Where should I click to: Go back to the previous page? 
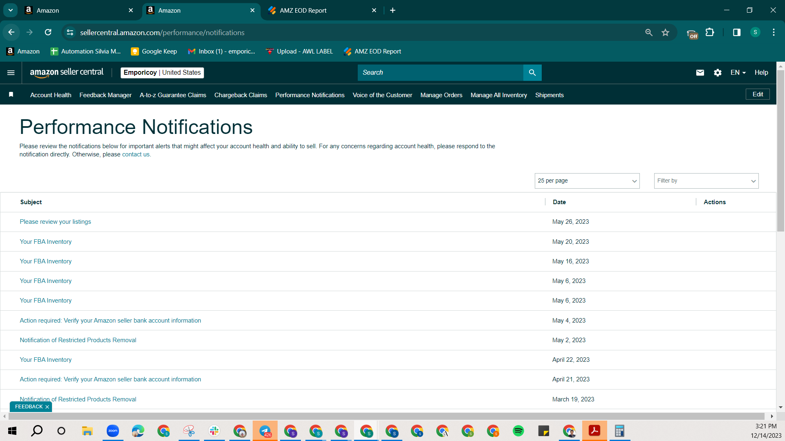(11, 32)
